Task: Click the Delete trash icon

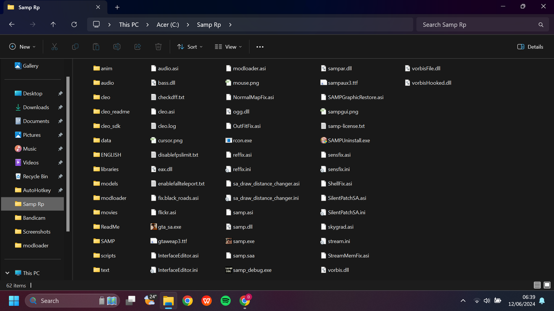Action: (x=158, y=47)
